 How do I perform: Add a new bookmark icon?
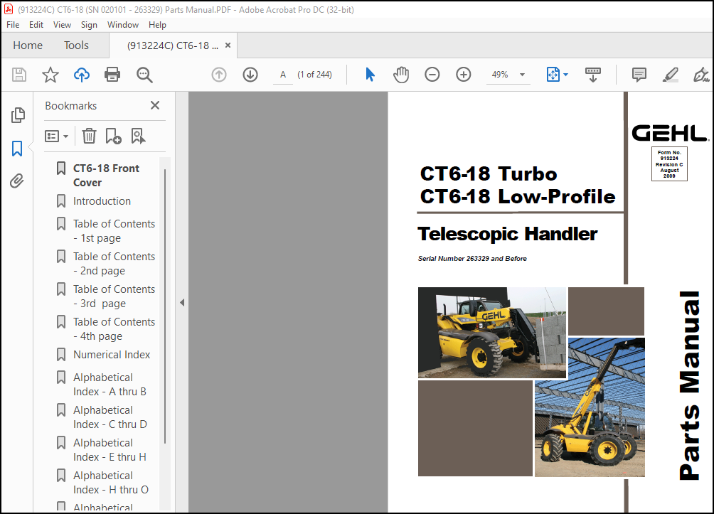pos(113,136)
